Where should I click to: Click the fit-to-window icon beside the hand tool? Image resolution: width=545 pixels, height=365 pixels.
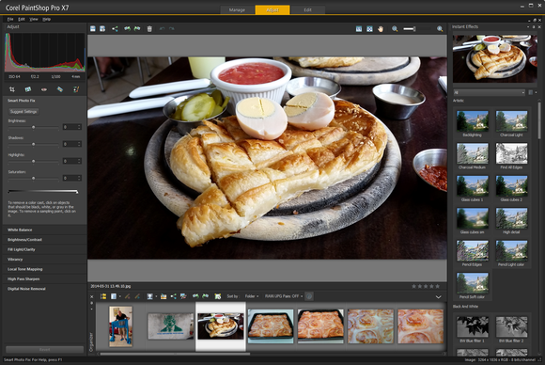coord(369,29)
